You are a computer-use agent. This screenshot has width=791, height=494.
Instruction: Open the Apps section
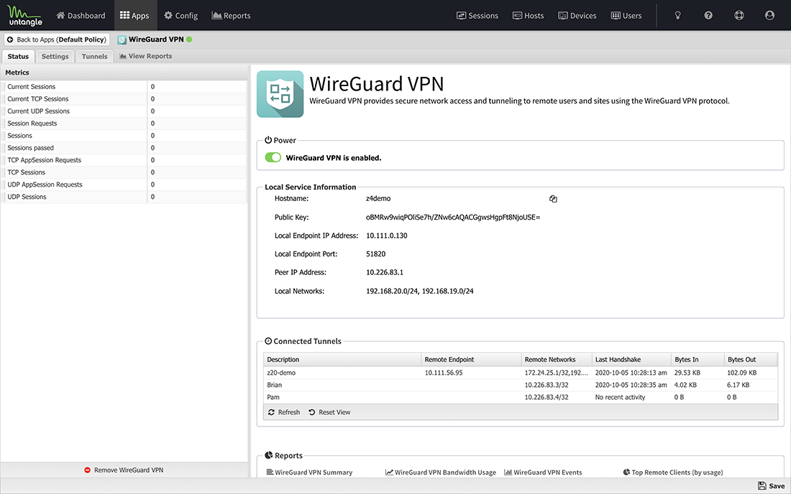pyautogui.click(x=134, y=16)
